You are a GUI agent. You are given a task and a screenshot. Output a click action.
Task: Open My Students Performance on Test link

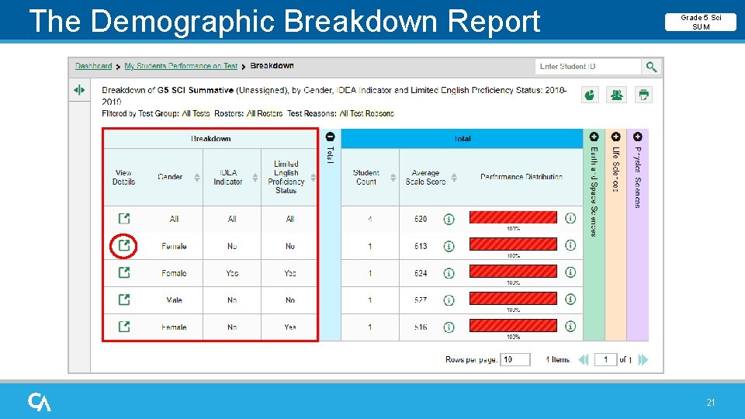181,66
